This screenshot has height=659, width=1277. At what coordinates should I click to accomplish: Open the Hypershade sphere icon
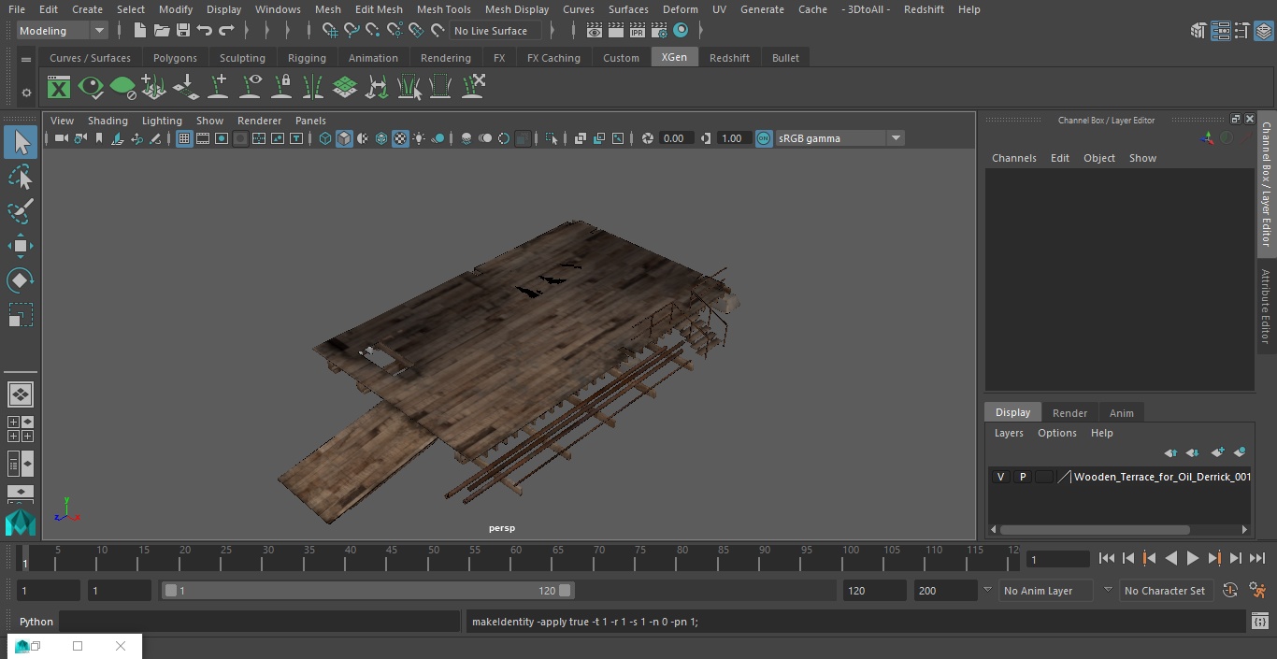pyautogui.click(x=681, y=31)
